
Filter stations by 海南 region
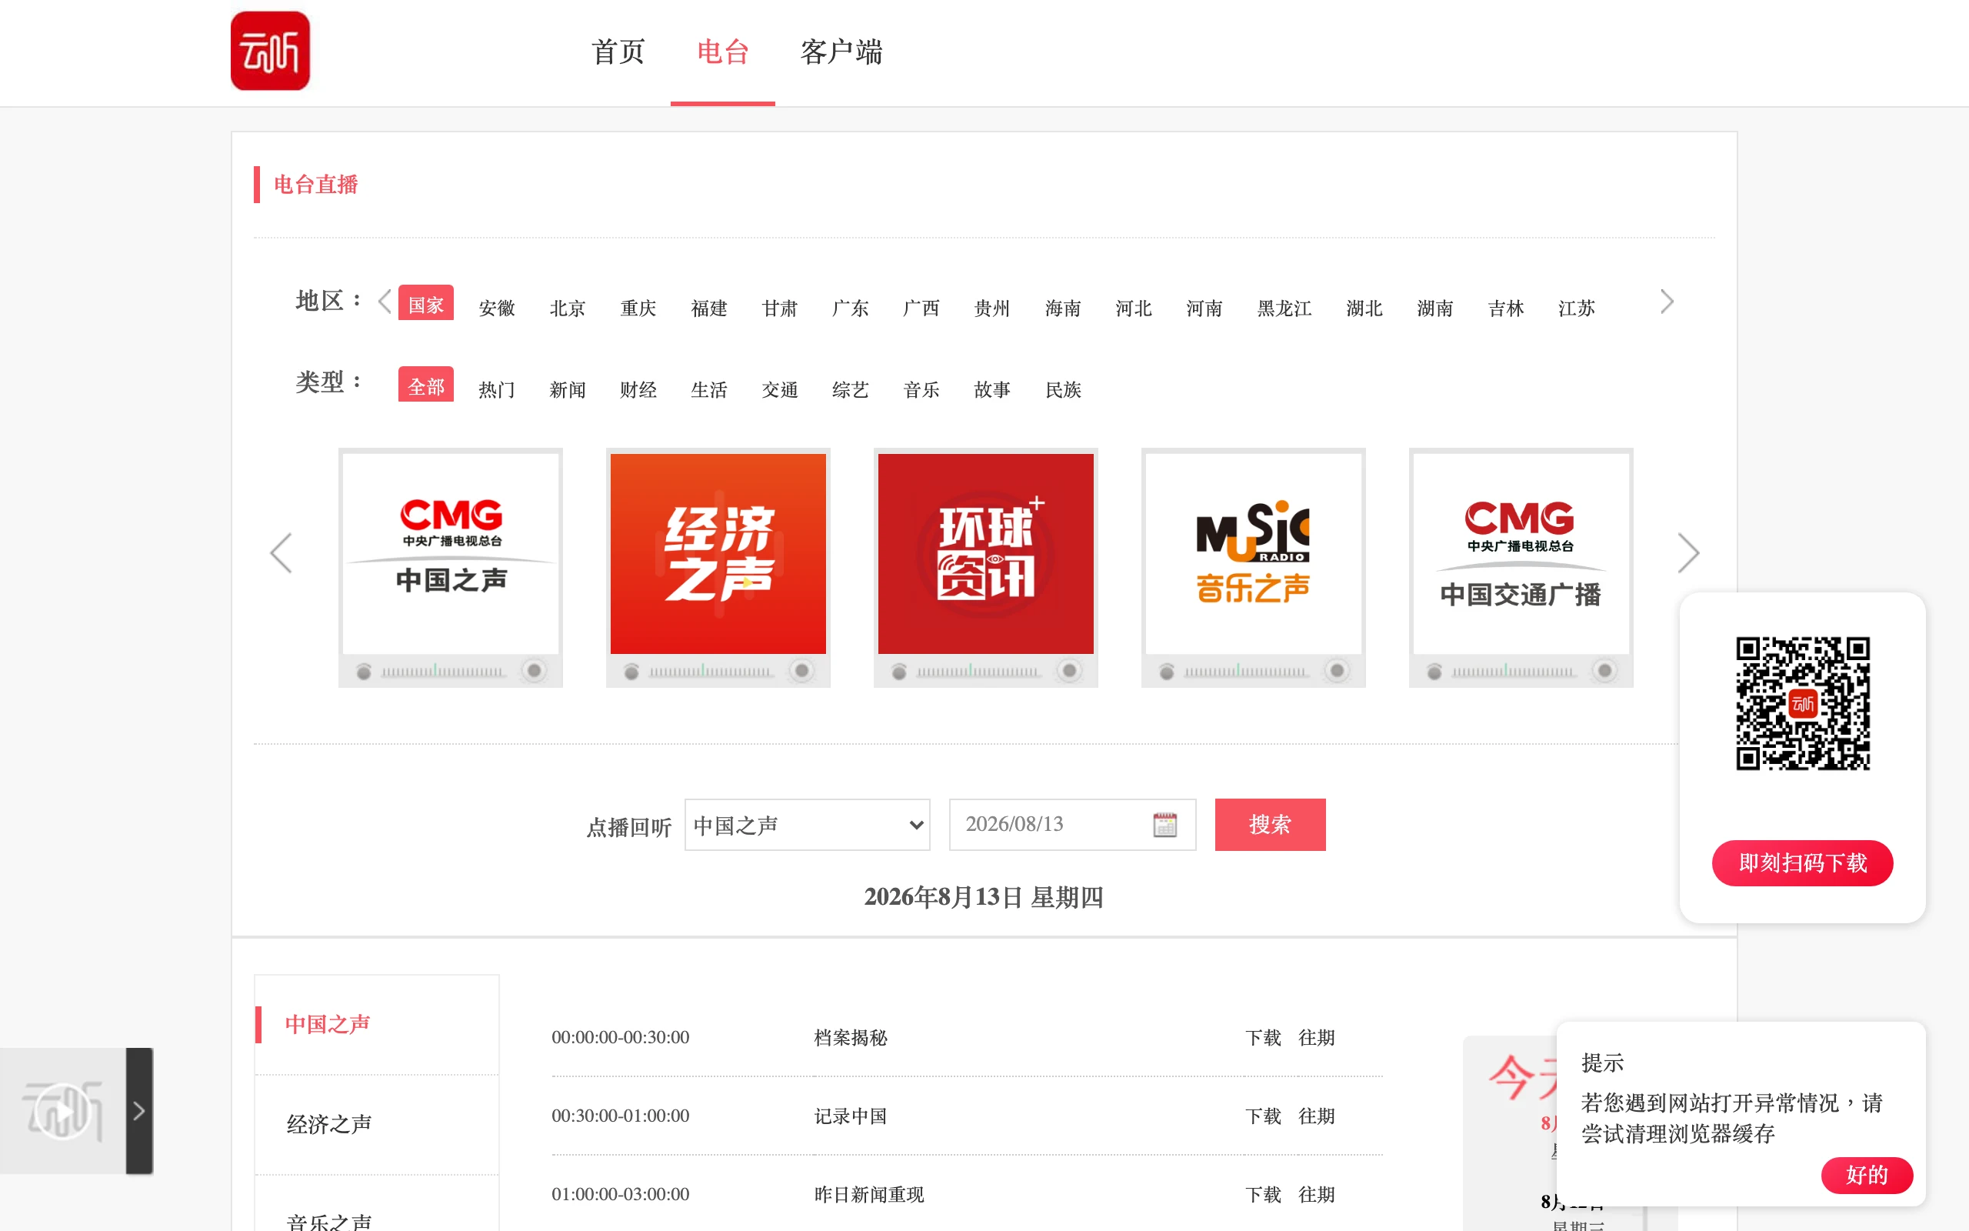coord(1063,308)
